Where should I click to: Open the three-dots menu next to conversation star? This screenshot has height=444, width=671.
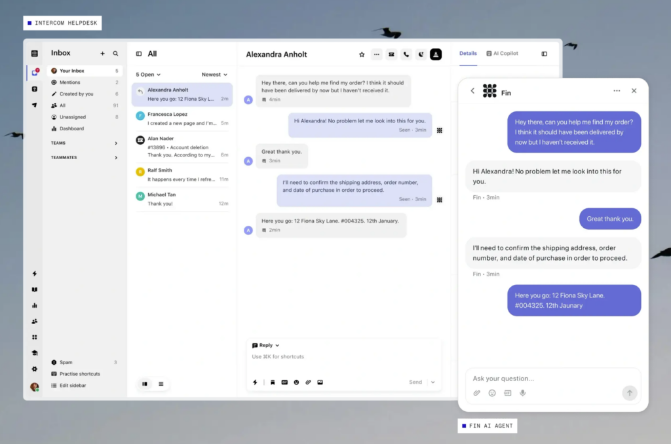pyautogui.click(x=377, y=54)
